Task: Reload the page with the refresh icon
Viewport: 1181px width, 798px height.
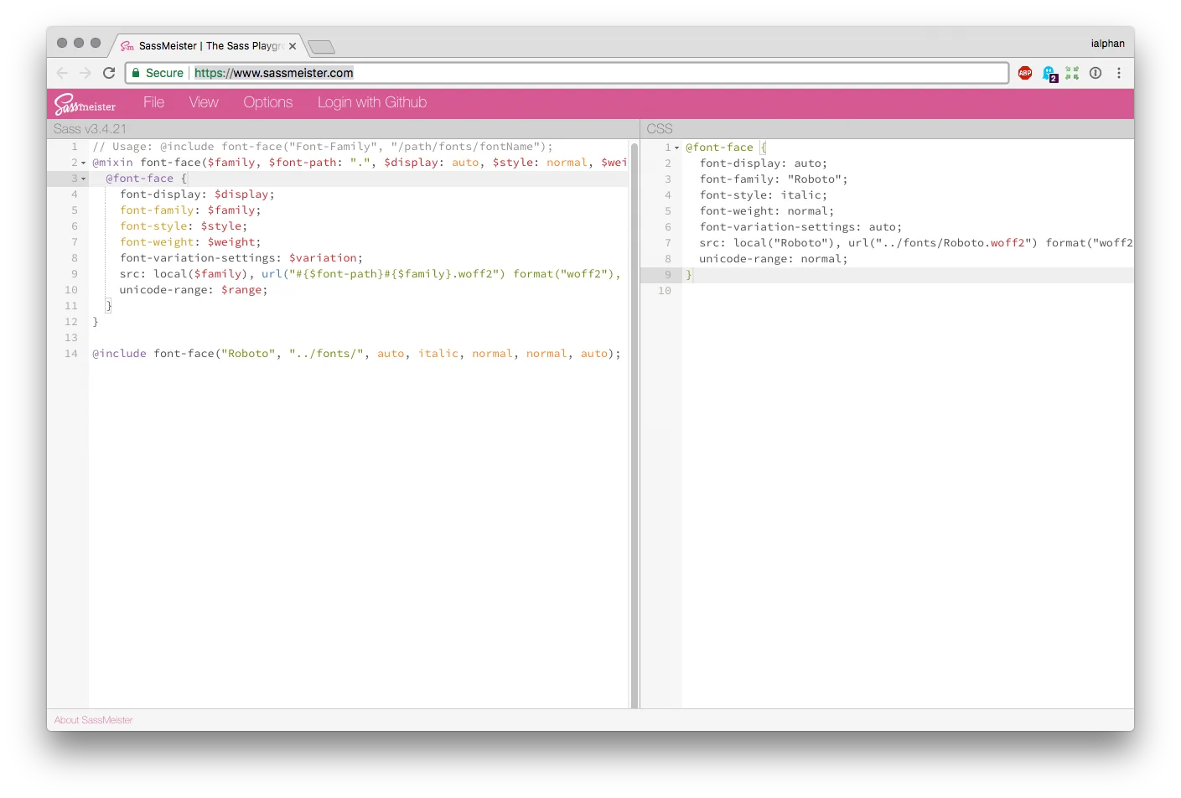Action: (x=109, y=73)
